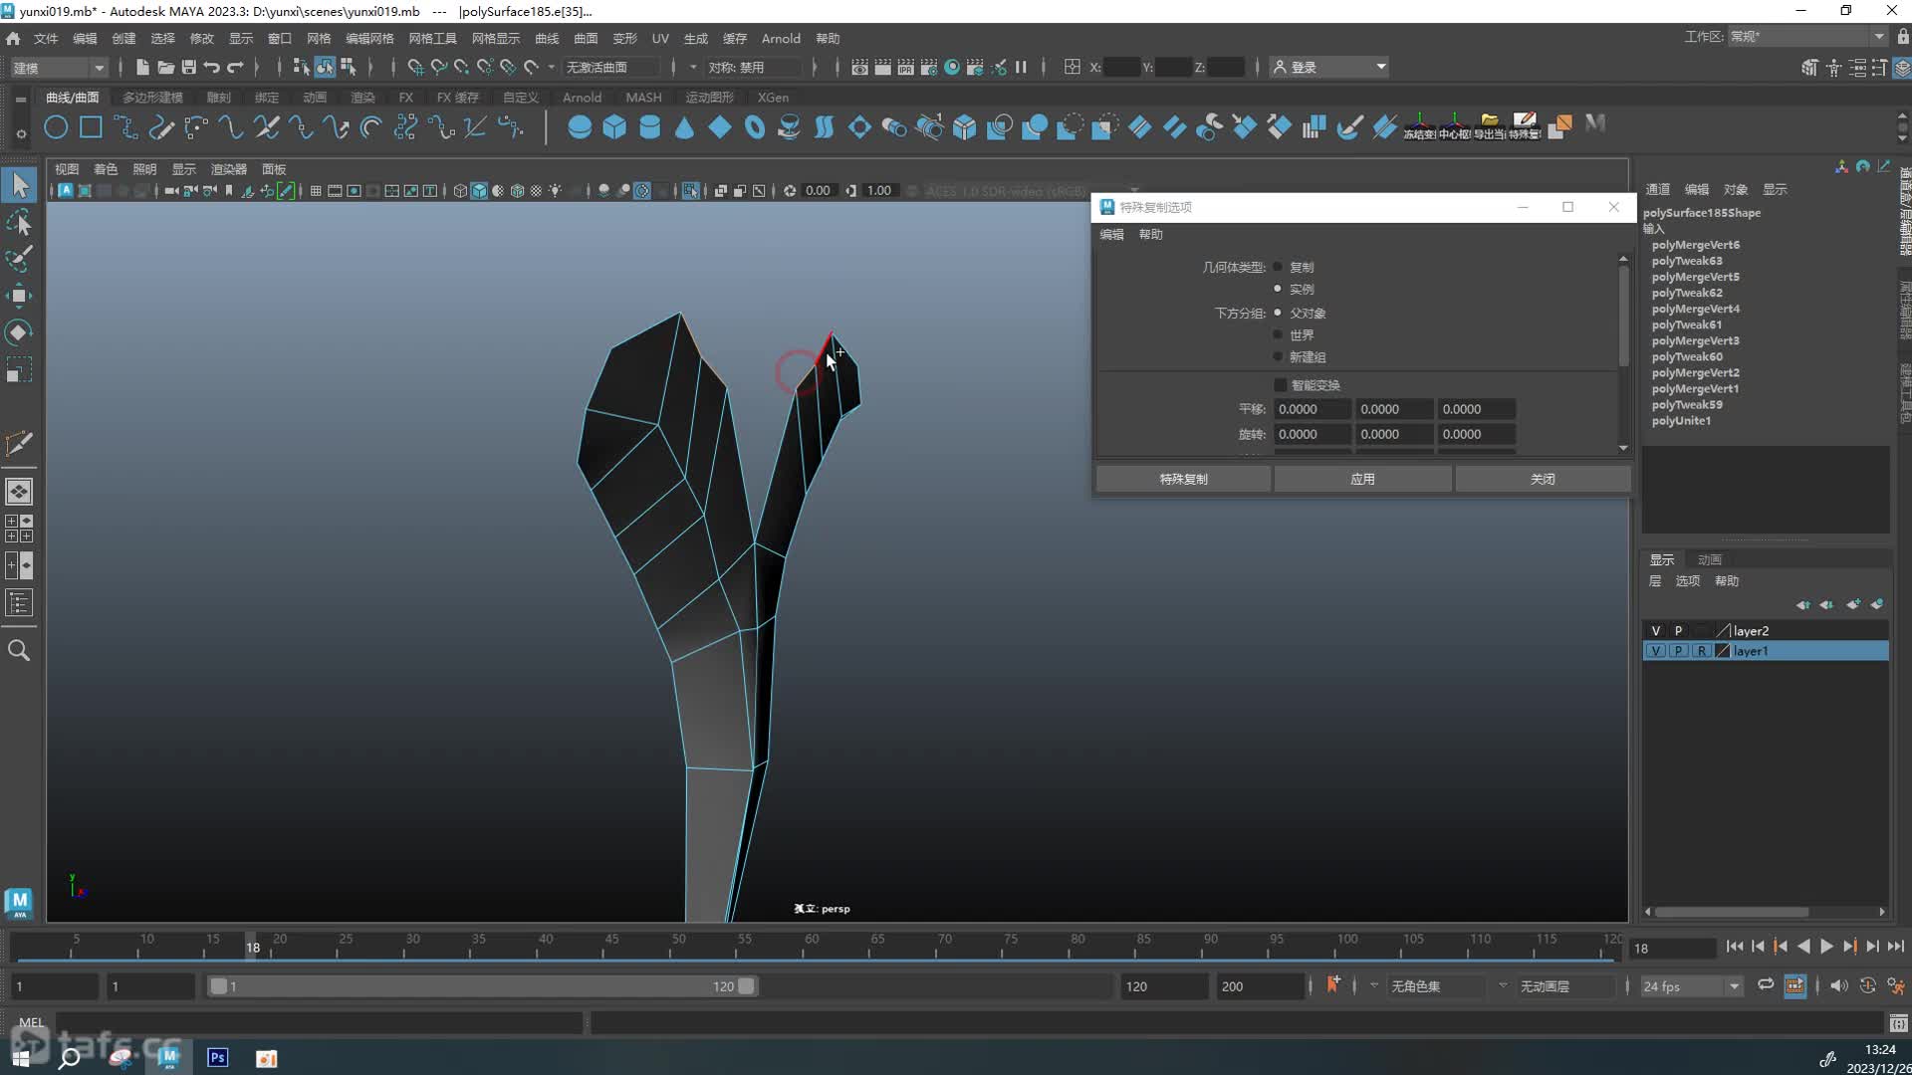Open the Windows search icon
The width and height of the screenshot is (1912, 1075).
69,1057
